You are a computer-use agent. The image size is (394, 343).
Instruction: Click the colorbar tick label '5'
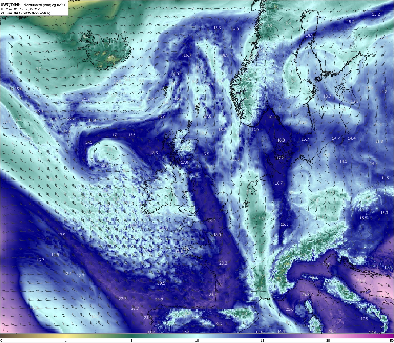coord(131,340)
